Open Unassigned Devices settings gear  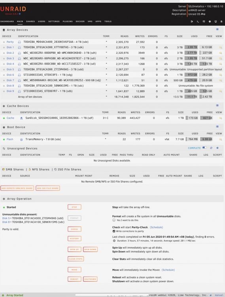[217, 148]
